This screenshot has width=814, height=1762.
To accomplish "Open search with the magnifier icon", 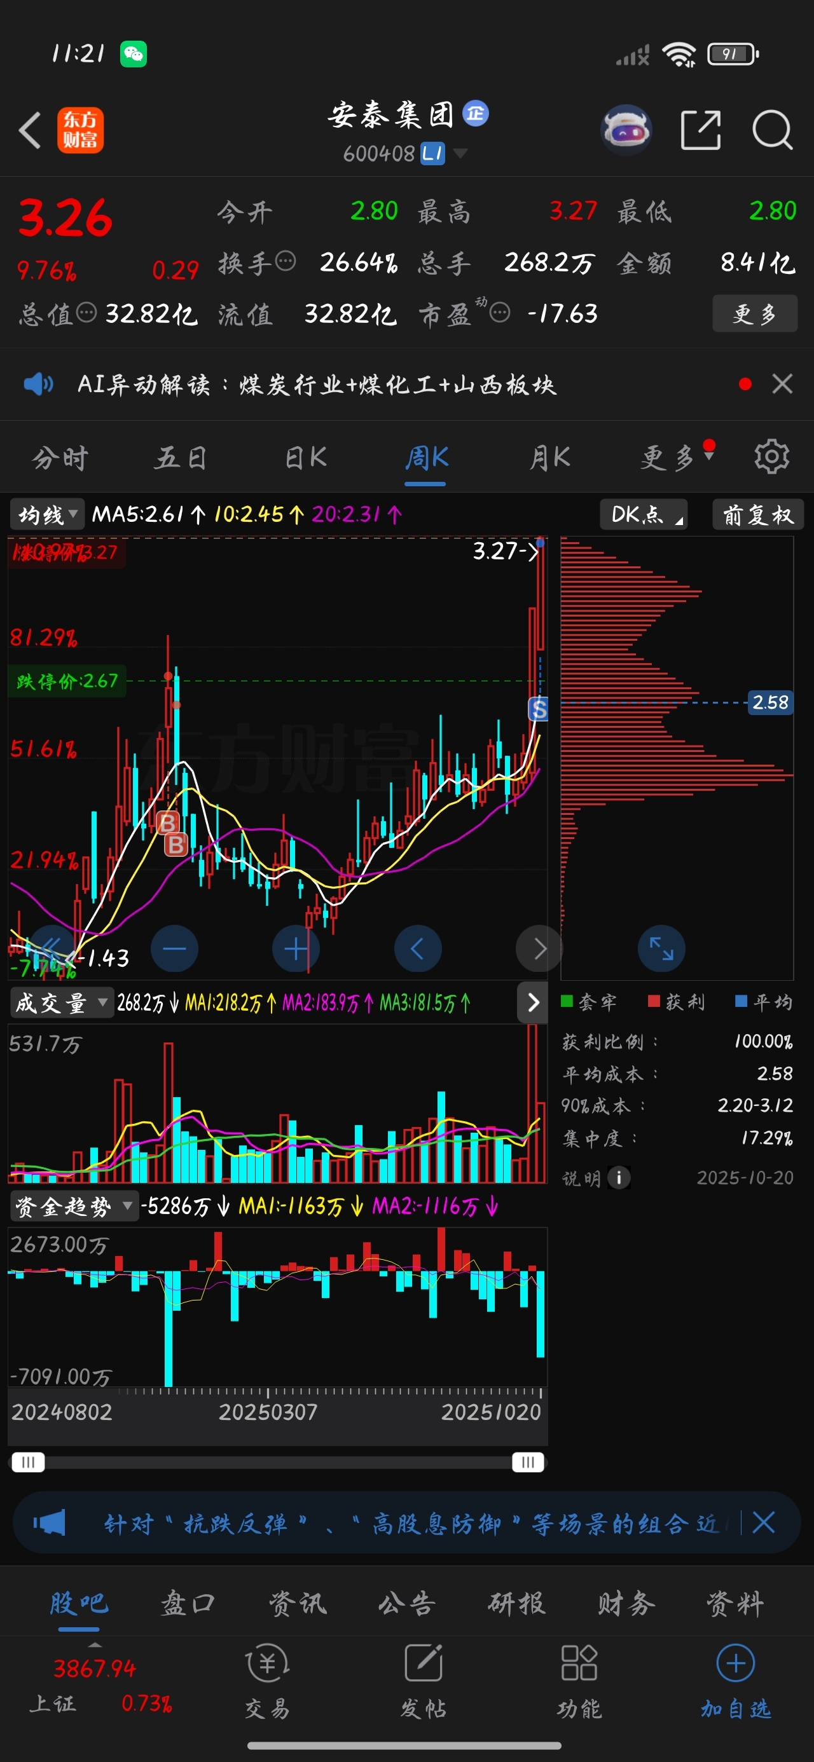I will [x=772, y=130].
